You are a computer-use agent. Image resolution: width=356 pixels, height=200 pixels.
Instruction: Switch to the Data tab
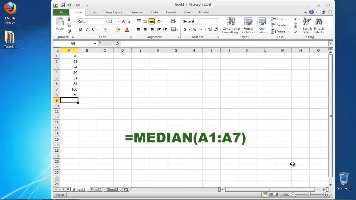[155, 12]
